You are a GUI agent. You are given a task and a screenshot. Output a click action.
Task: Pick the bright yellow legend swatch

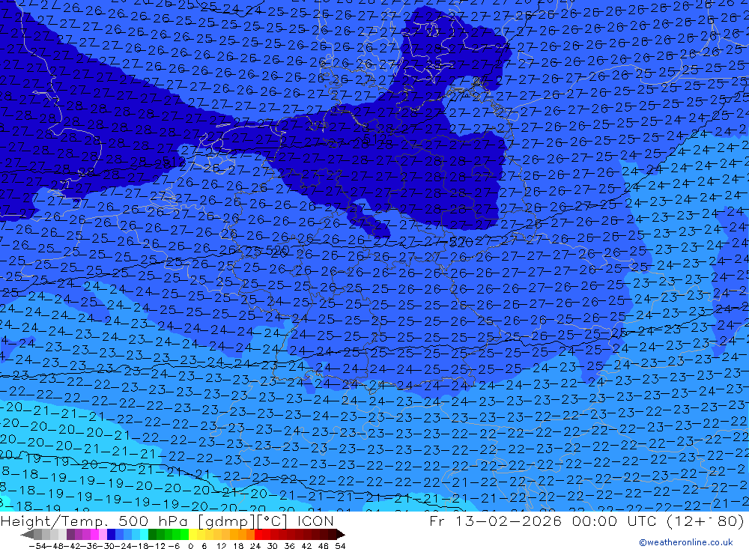click(193, 535)
